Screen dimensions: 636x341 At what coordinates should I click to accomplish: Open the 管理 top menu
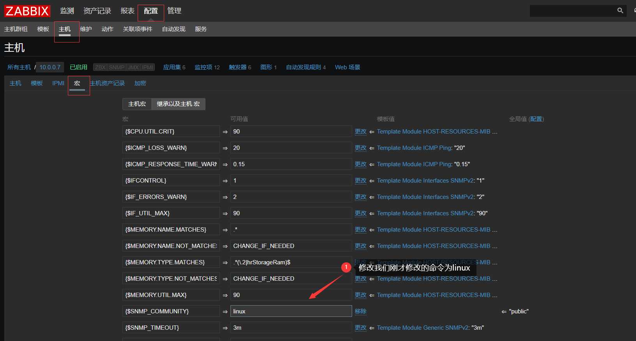point(174,11)
